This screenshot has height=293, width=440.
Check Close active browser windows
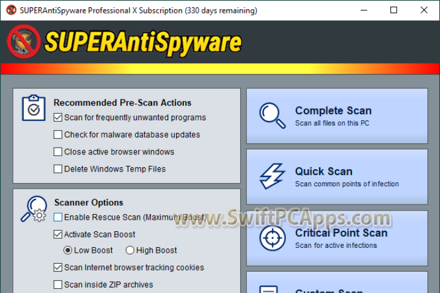pyautogui.click(x=58, y=151)
